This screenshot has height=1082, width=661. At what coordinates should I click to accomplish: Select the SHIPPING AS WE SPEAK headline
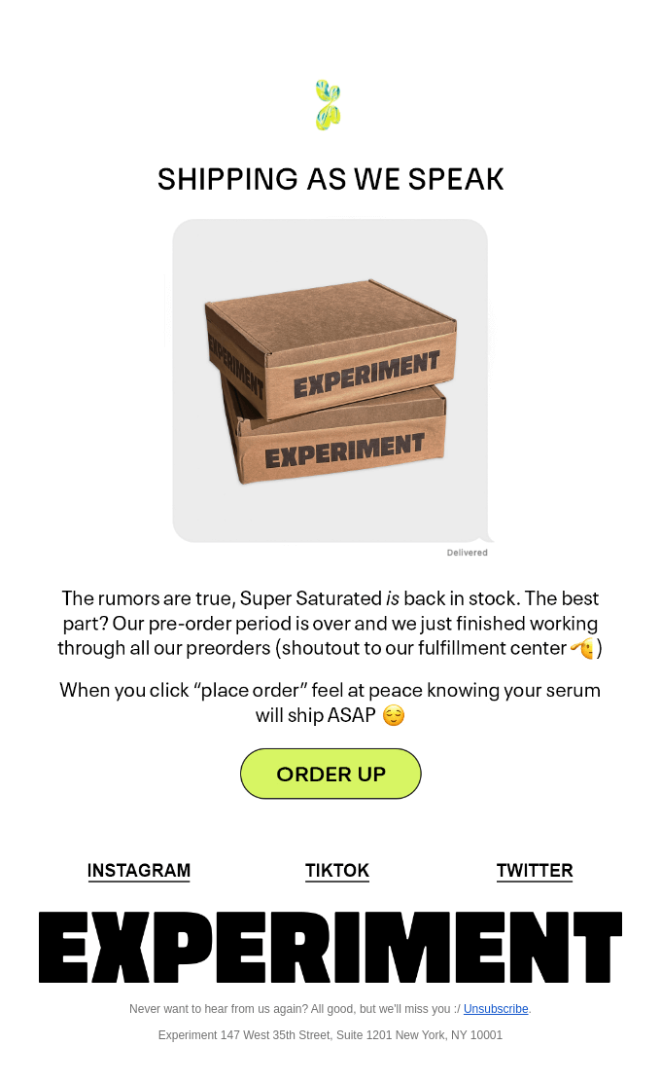(330, 179)
